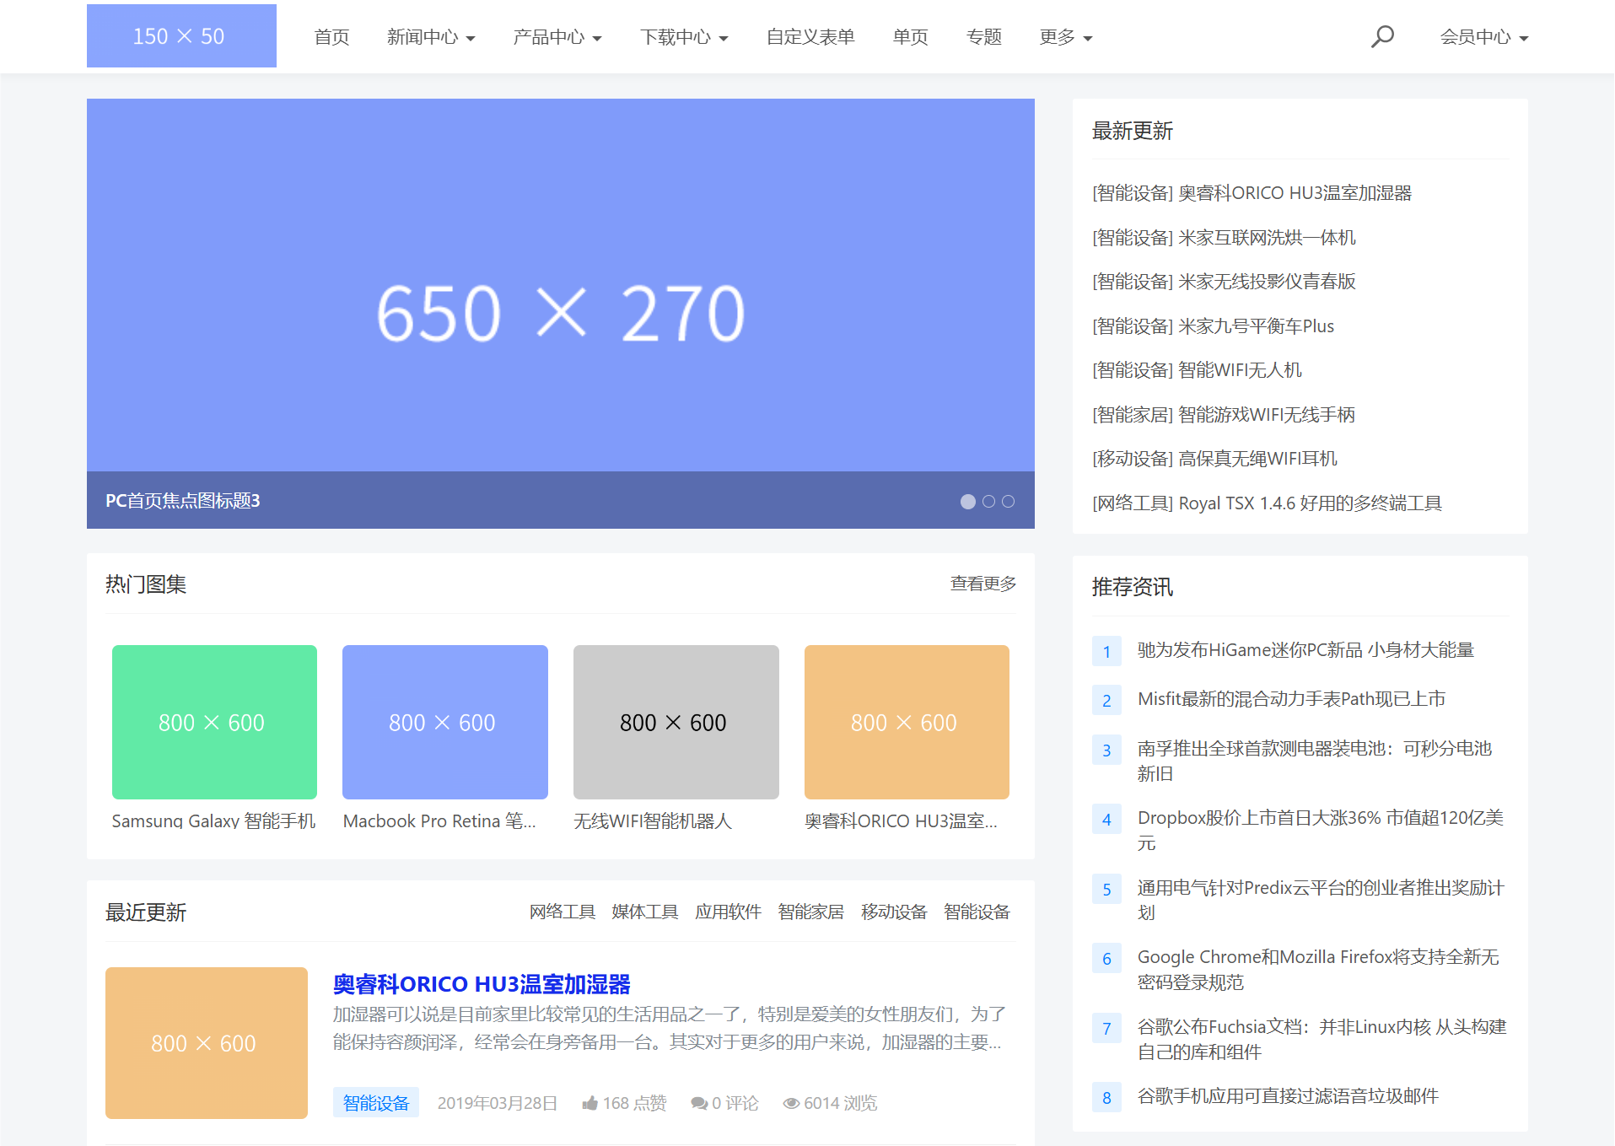Switch to the third carousel slide dot
The height and width of the screenshot is (1146, 1615).
(1008, 502)
